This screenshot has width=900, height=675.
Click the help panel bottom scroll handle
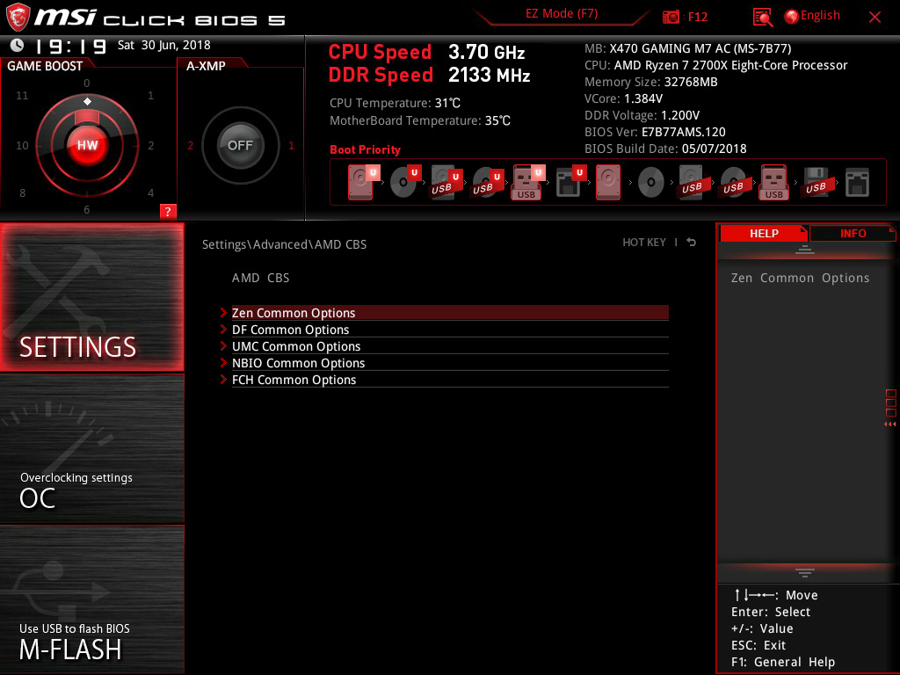pyautogui.click(x=805, y=572)
